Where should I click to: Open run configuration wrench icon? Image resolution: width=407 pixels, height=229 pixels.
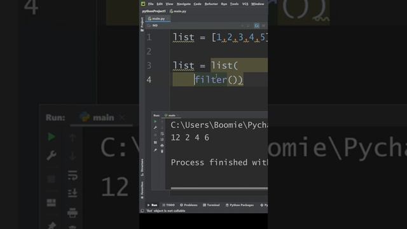click(x=155, y=128)
